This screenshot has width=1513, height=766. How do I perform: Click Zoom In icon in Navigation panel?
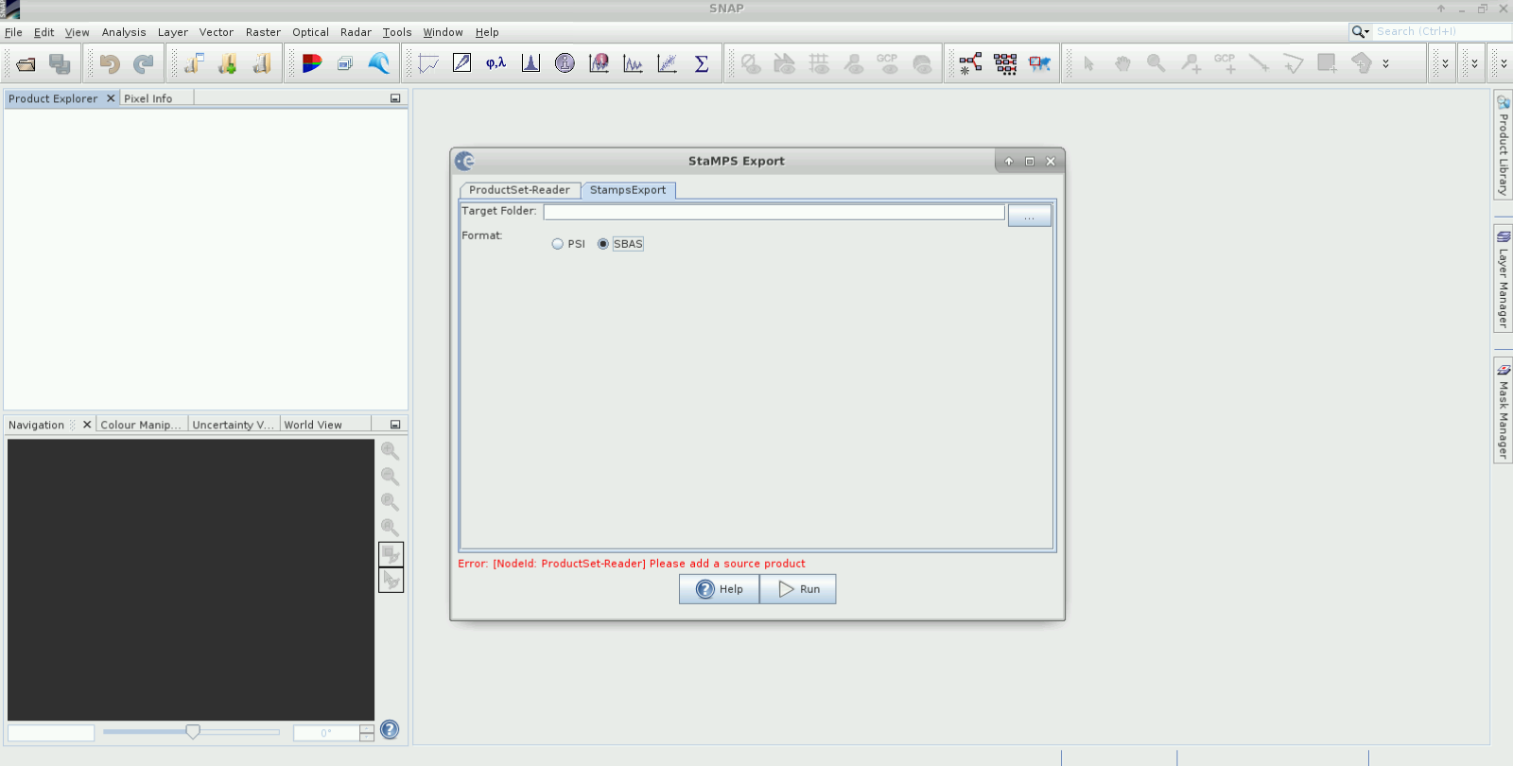point(390,451)
